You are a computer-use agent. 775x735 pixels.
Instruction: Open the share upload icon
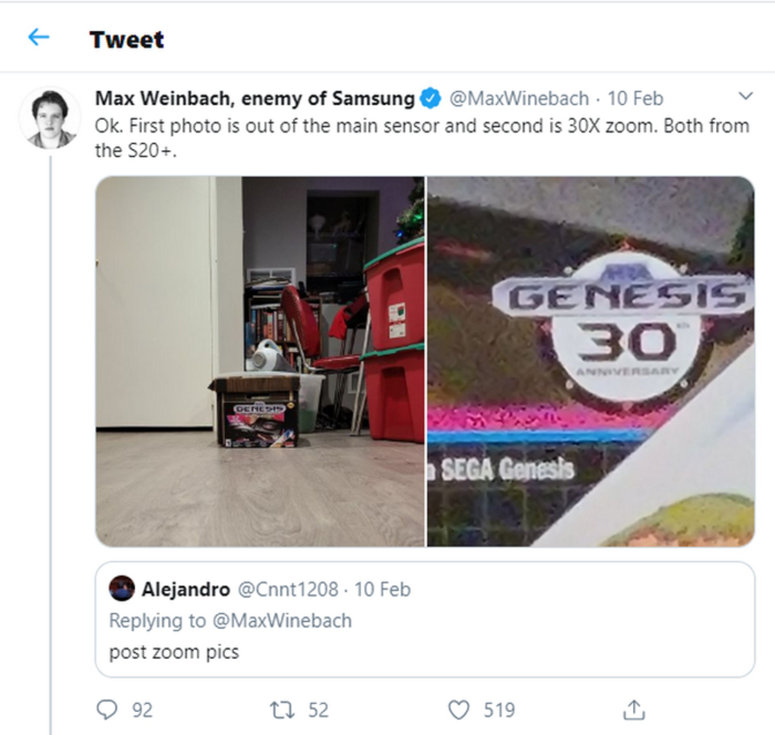[634, 710]
